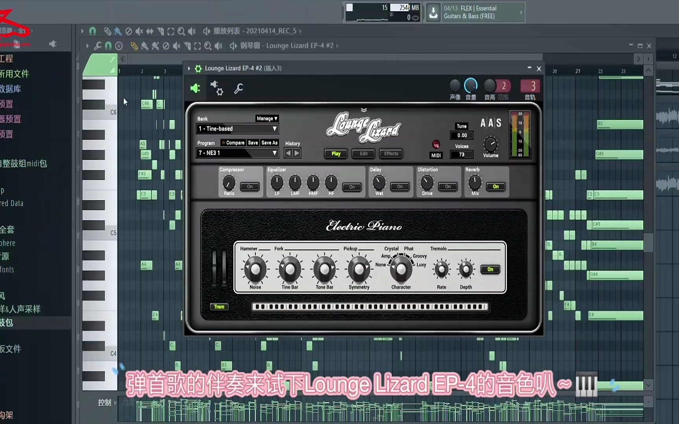The width and height of the screenshot is (679, 424).
Task: Toggle the playlist snap magnet icon
Action: (x=92, y=31)
